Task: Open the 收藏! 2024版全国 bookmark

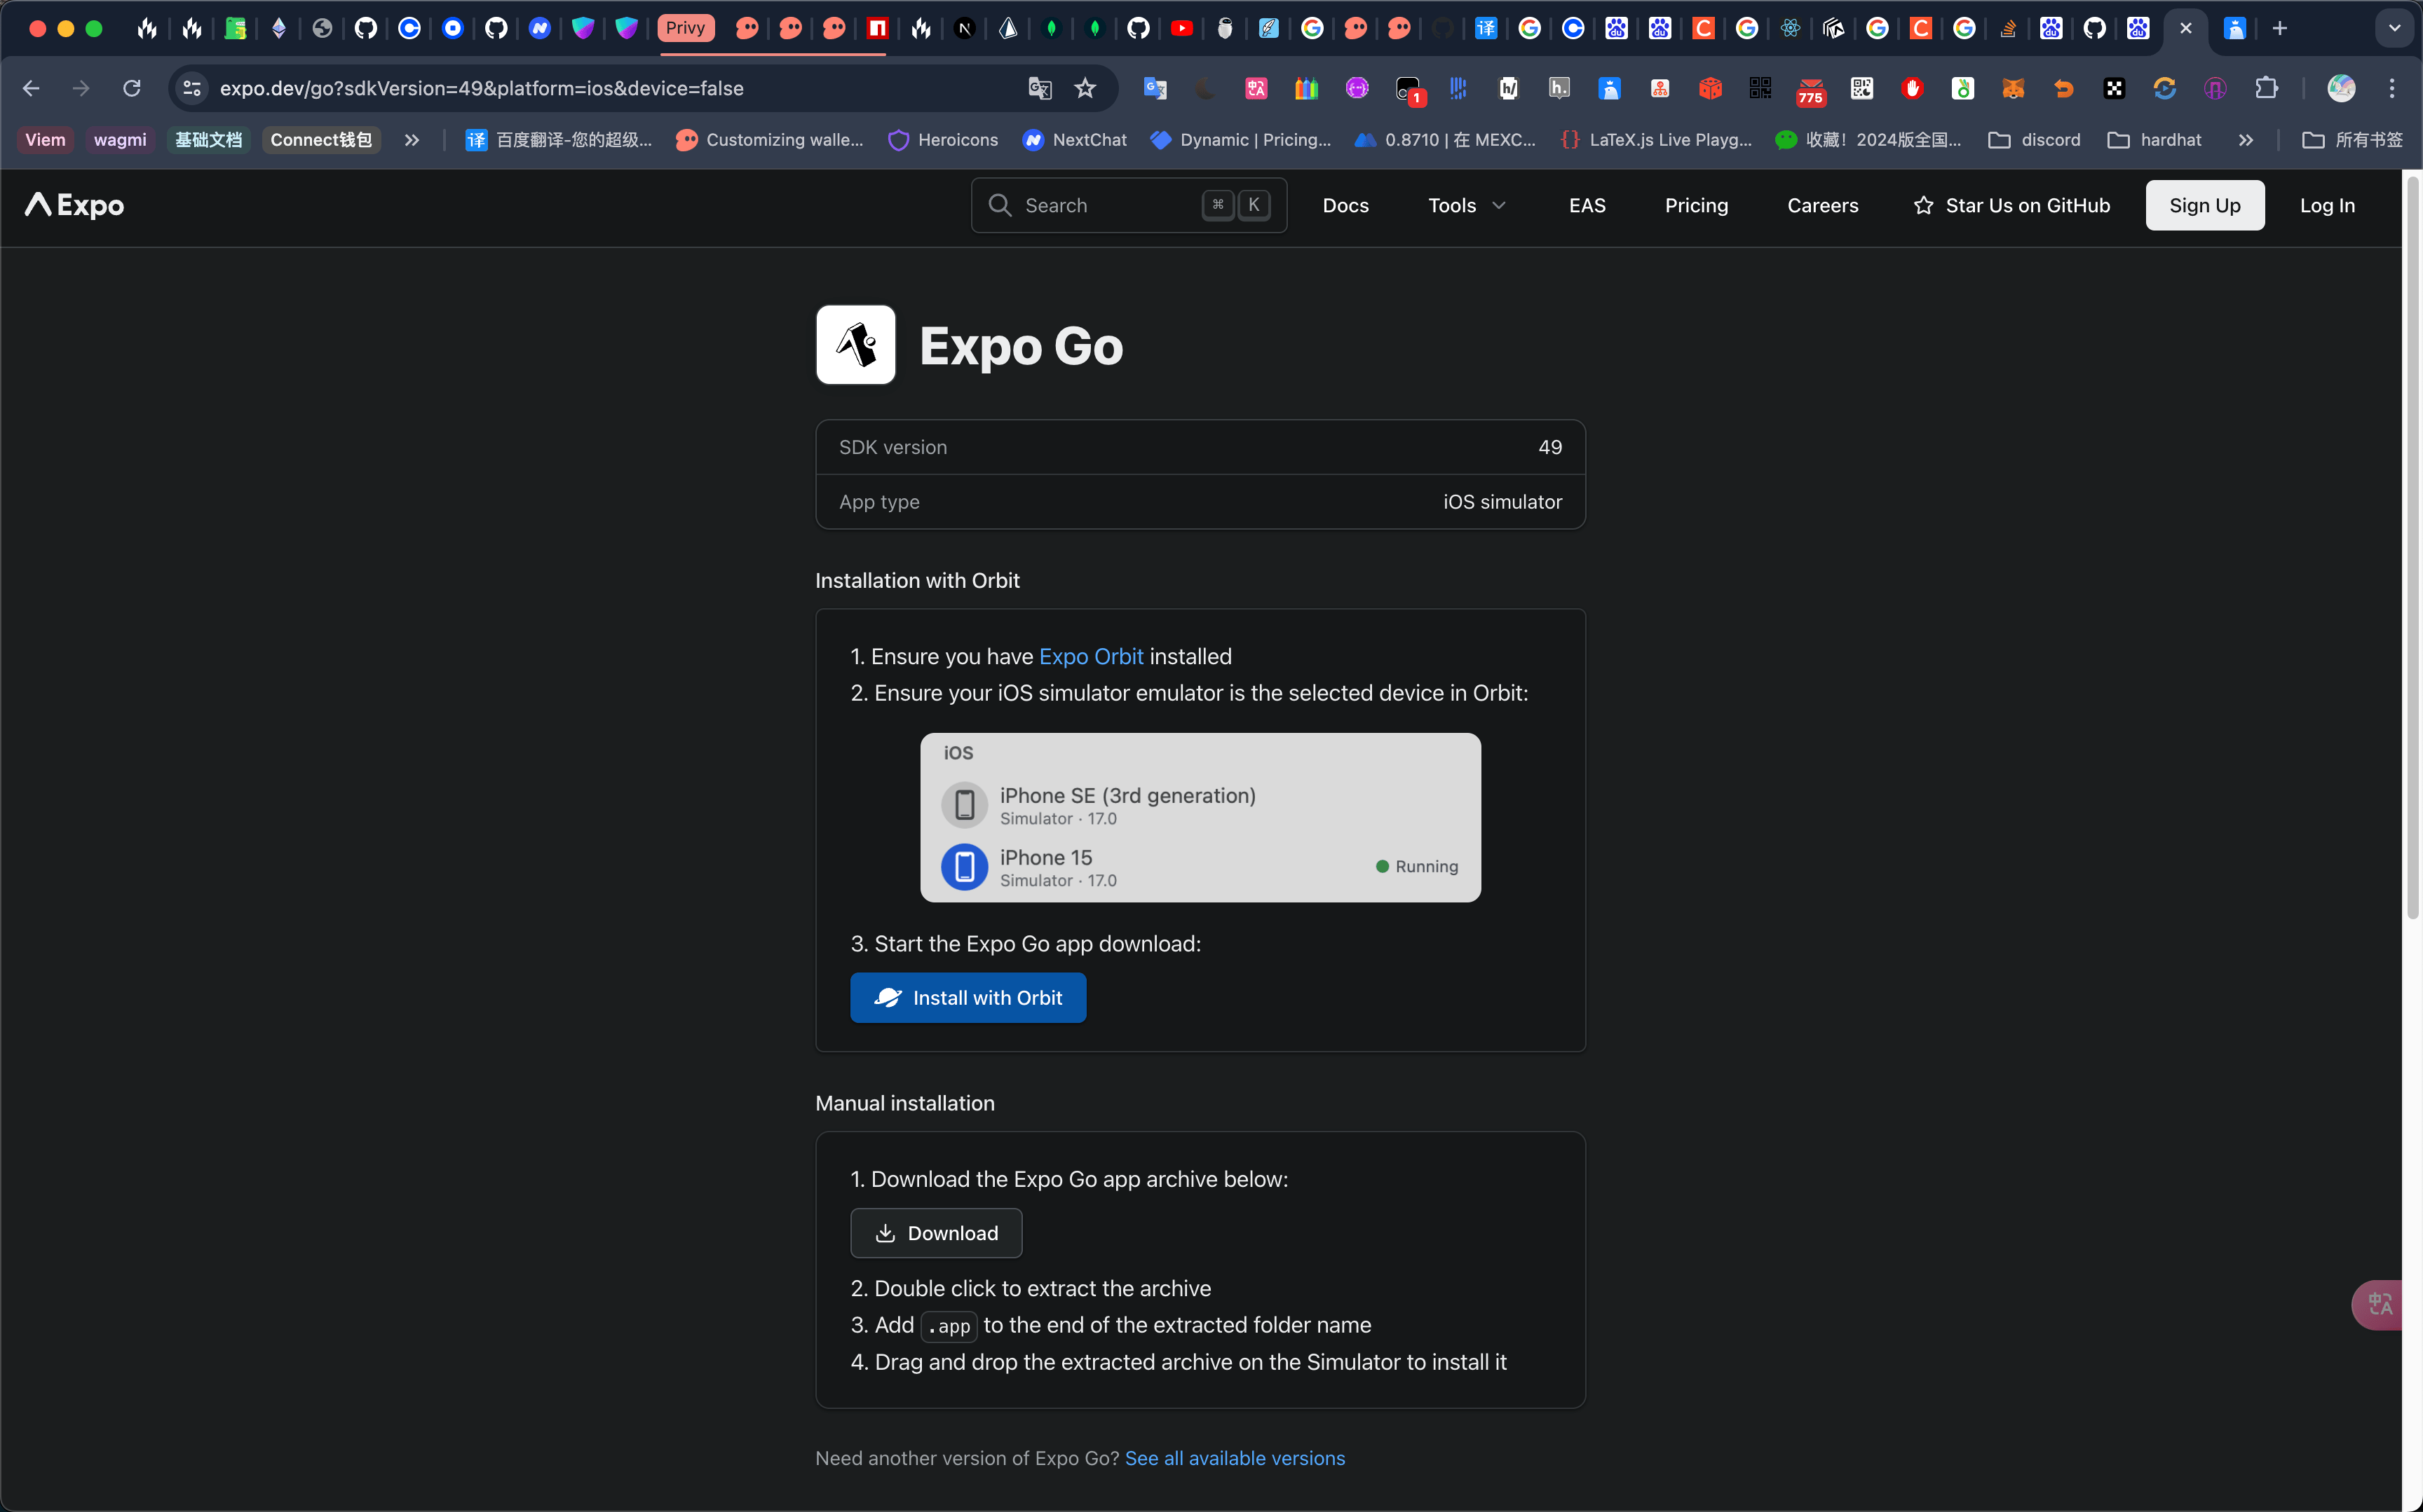Action: pyautogui.click(x=1868, y=140)
